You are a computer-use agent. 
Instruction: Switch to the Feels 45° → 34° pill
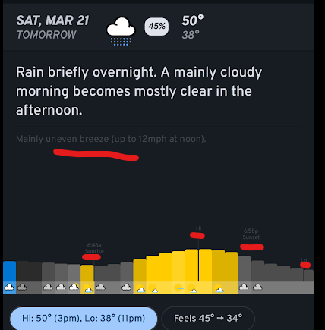pos(208,319)
